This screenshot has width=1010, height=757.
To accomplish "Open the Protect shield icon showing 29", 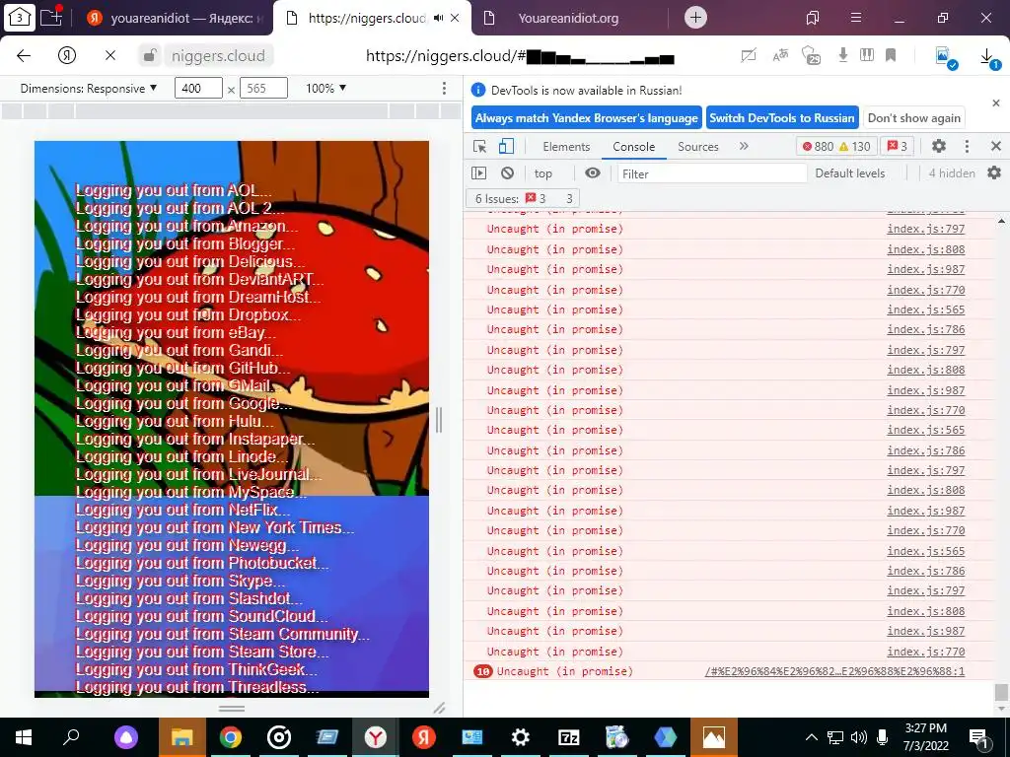I will click(x=811, y=55).
